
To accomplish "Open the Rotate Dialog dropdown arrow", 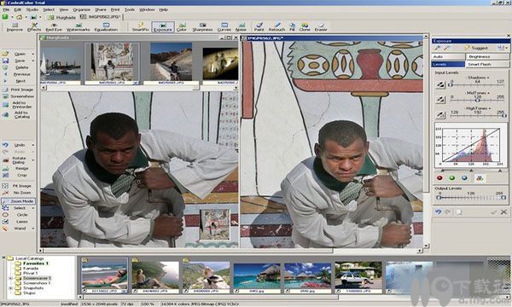I will point(33,160).
